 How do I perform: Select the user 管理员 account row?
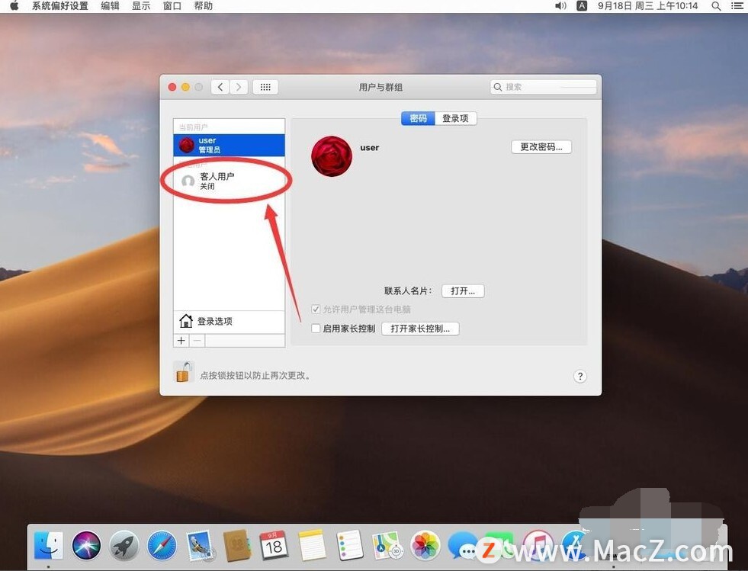coord(229,145)
